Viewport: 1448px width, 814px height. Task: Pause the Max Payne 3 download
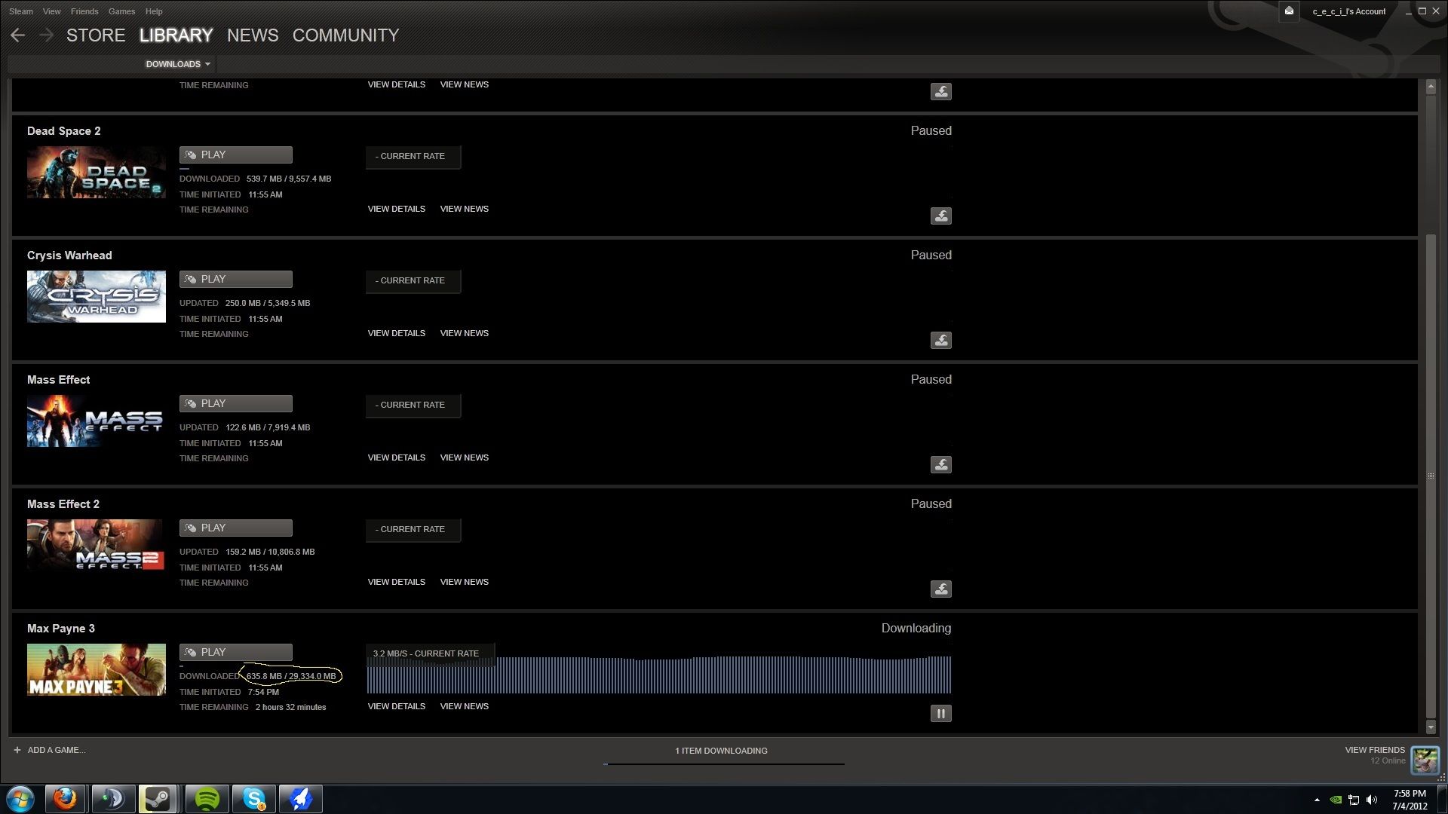940,714
